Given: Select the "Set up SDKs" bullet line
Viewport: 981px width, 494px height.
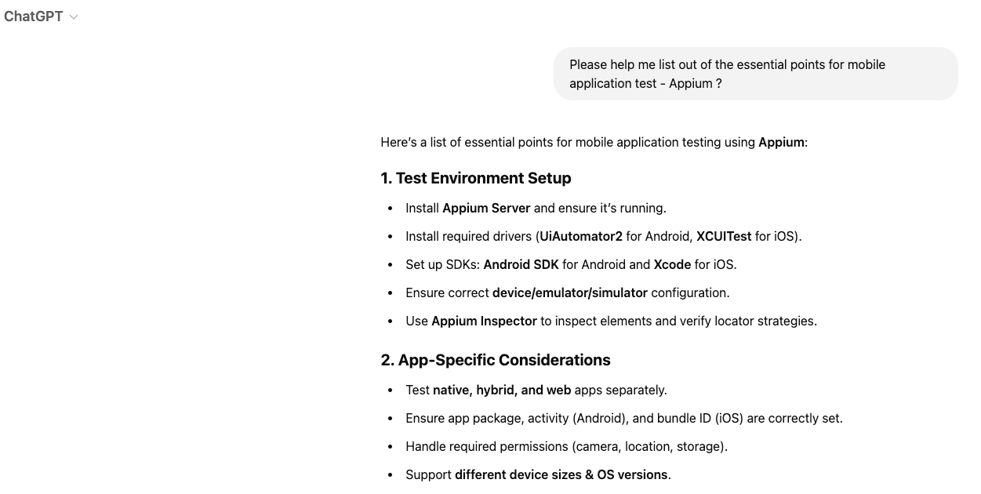Looking at the screenshot, I should click(571, 264).
